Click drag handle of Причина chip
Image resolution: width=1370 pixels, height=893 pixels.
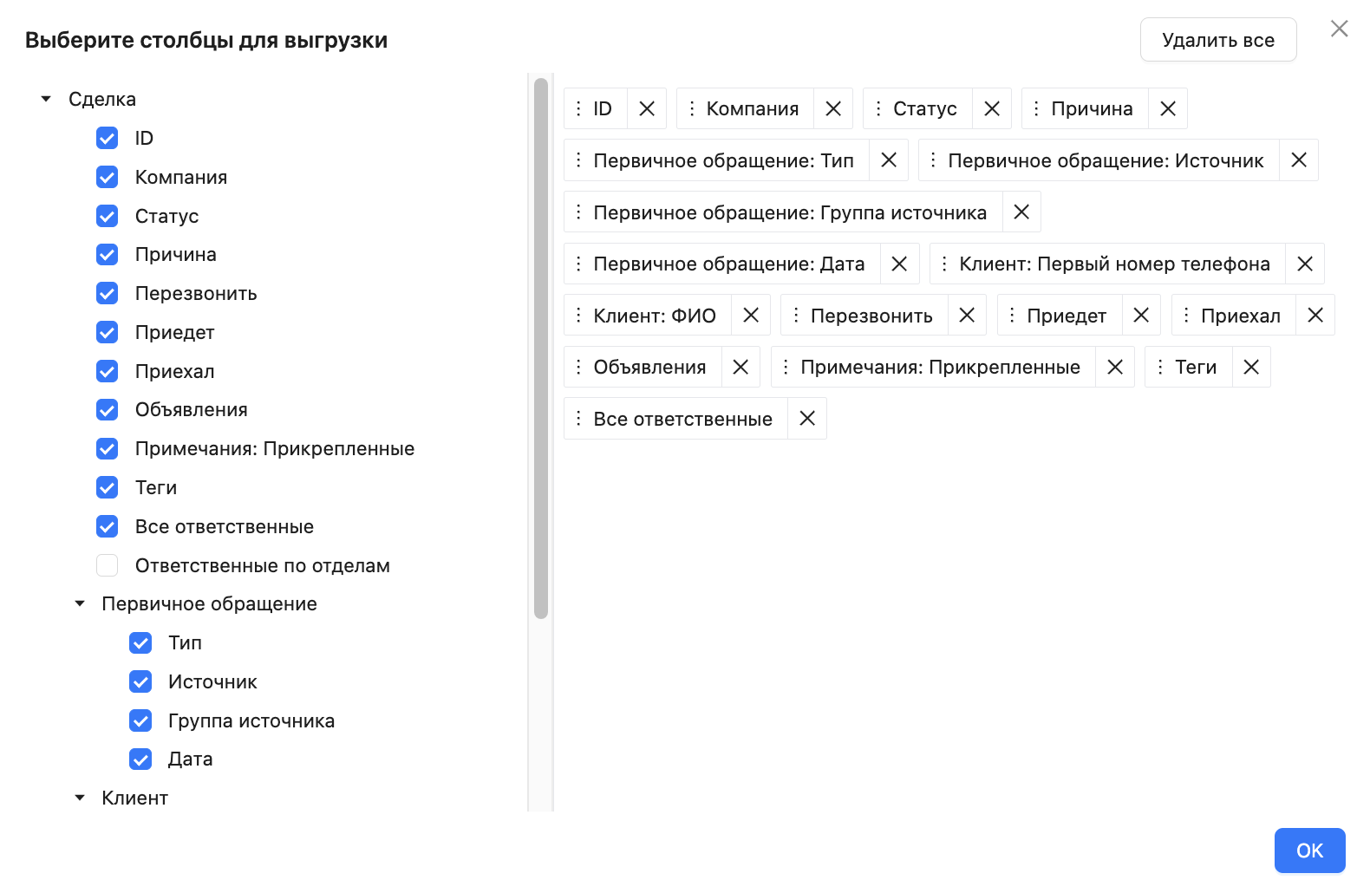(1036, 108)
